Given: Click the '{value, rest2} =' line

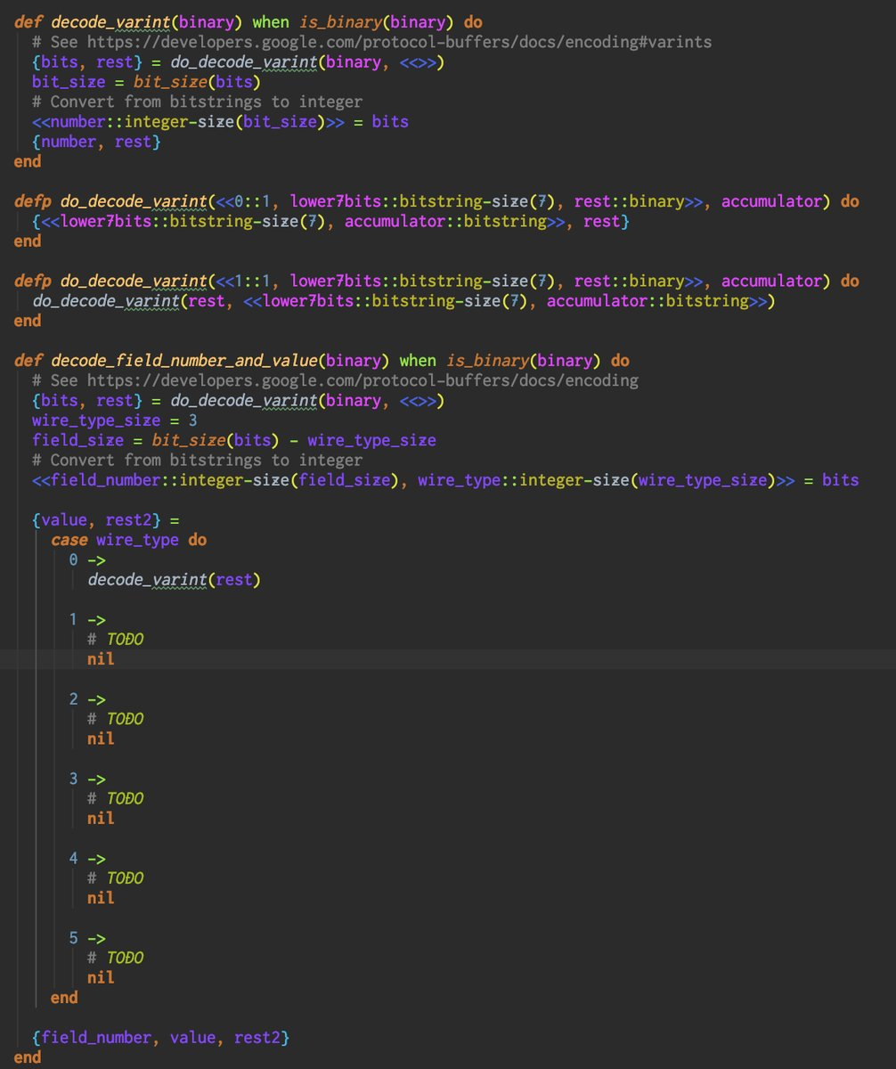Looking at the screenshot, I should pos(106,520).
